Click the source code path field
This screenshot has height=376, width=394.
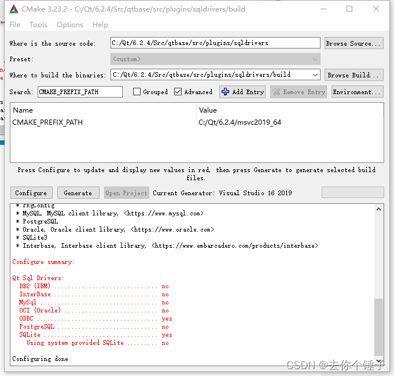[x=215, y=43]
